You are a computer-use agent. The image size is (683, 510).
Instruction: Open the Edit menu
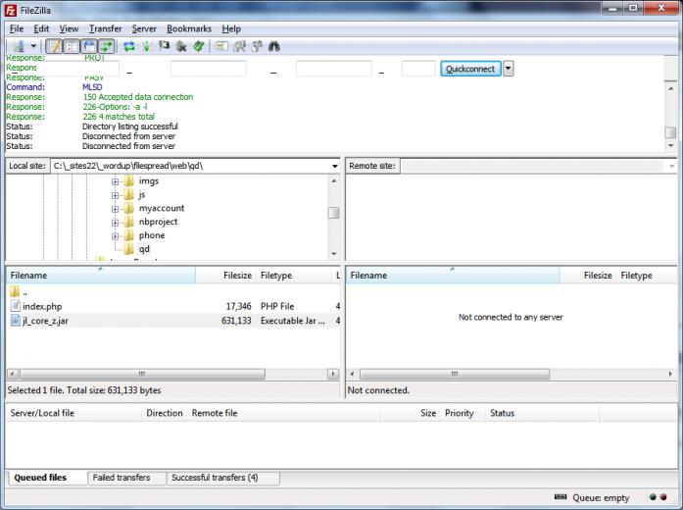(41, 28)
